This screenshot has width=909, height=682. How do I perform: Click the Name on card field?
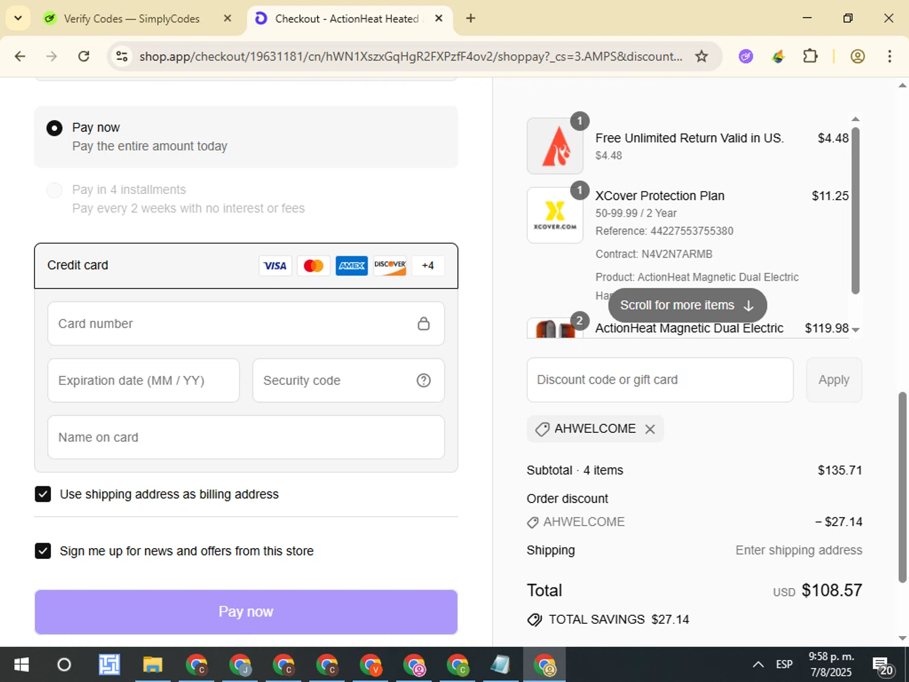tap(246, 437)
